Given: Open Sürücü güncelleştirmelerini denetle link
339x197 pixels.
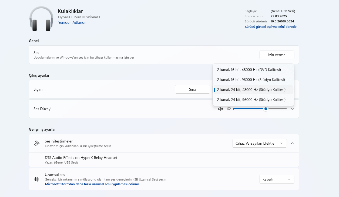Looking at the screenshot, I should click(x=271, y=27).
